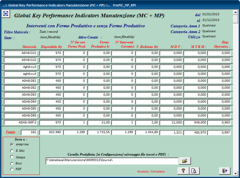240x178 pixels.
Task: Click the double-chevron collapse icon top-left
Action: [x=6, y=14]
